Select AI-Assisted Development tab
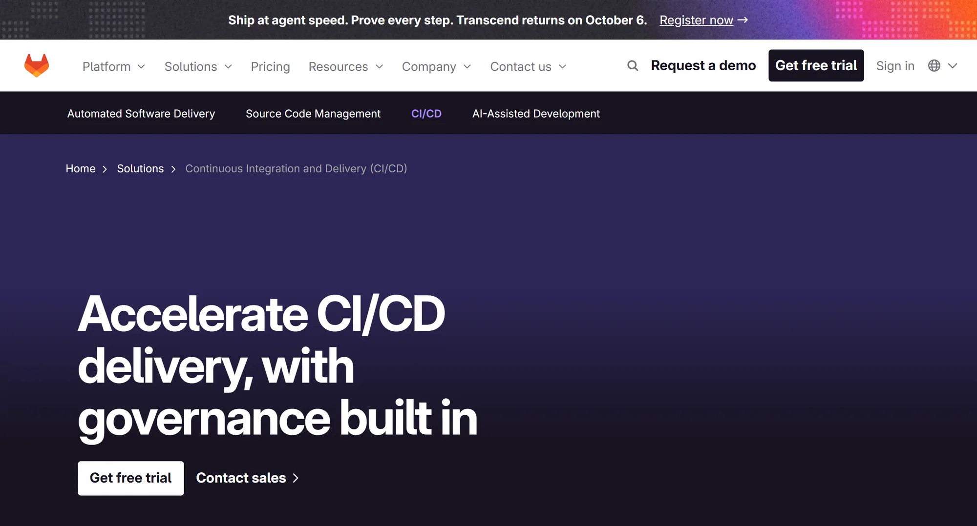The width and height of the screenshot is (977, 526). point(536,113)
